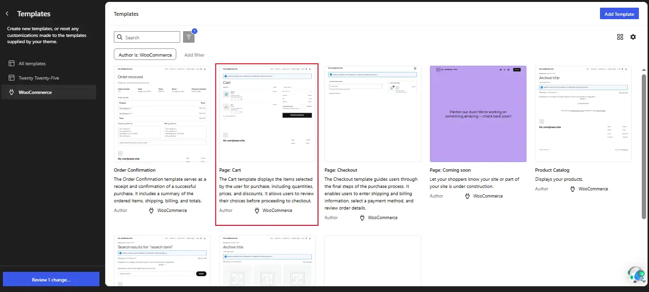The image size is (649, 292).
Task: Click the filter count badge showing 1
Action: (x=194, y=31)
